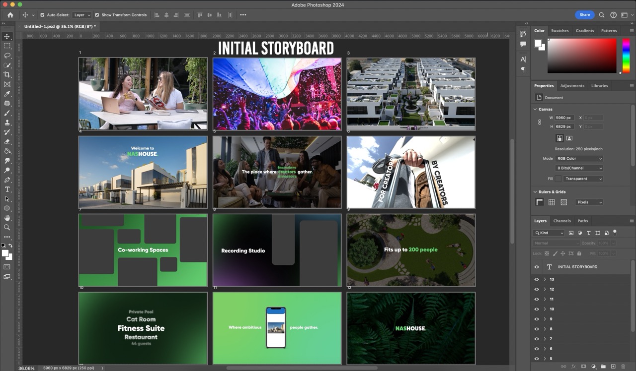This screenshot has width=636, height=371.
Task: Select the Lasso tool
Action: click(x=7, y=56)
